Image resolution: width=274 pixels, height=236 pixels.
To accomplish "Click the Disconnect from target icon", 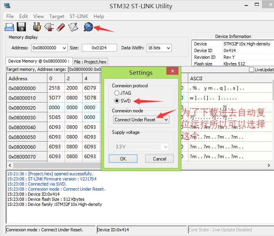I will 49,27.
